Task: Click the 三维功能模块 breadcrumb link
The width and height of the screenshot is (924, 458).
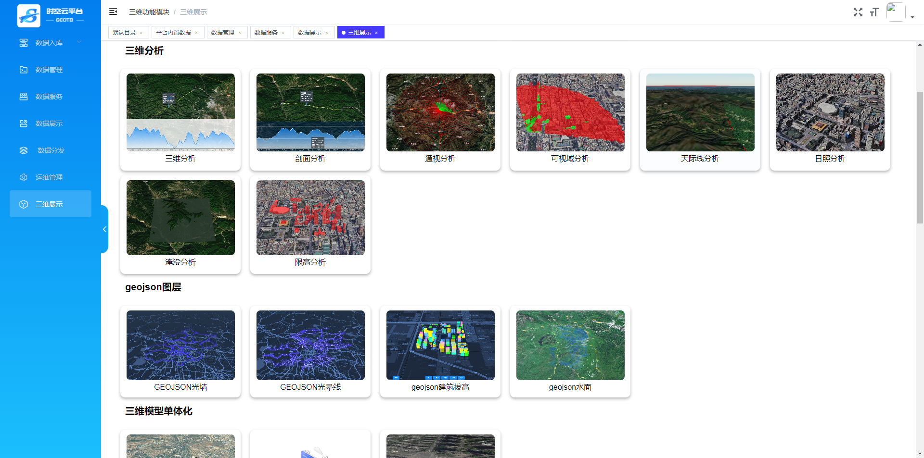Action: pos(149,12)
